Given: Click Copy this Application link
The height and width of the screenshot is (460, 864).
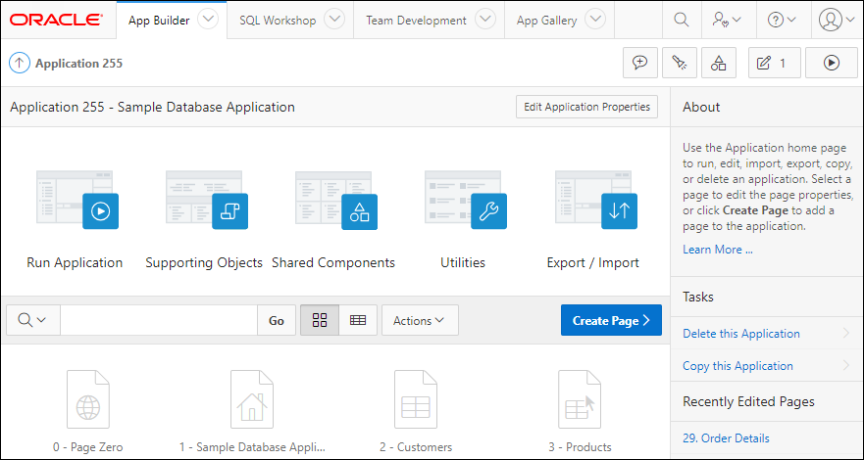Looking at the screenshot, I should coord(737,366).
